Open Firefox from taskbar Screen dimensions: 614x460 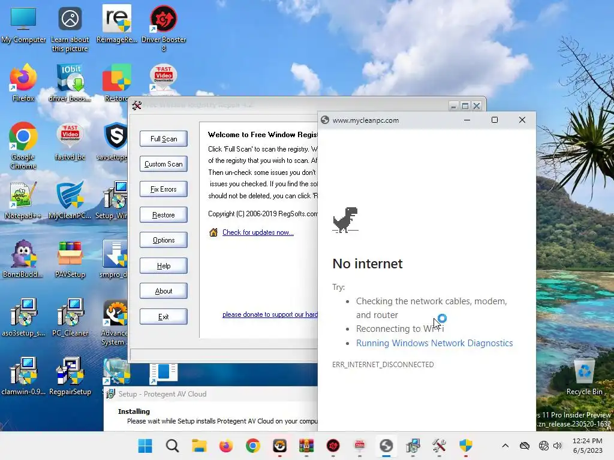click(x=226, y=446)
